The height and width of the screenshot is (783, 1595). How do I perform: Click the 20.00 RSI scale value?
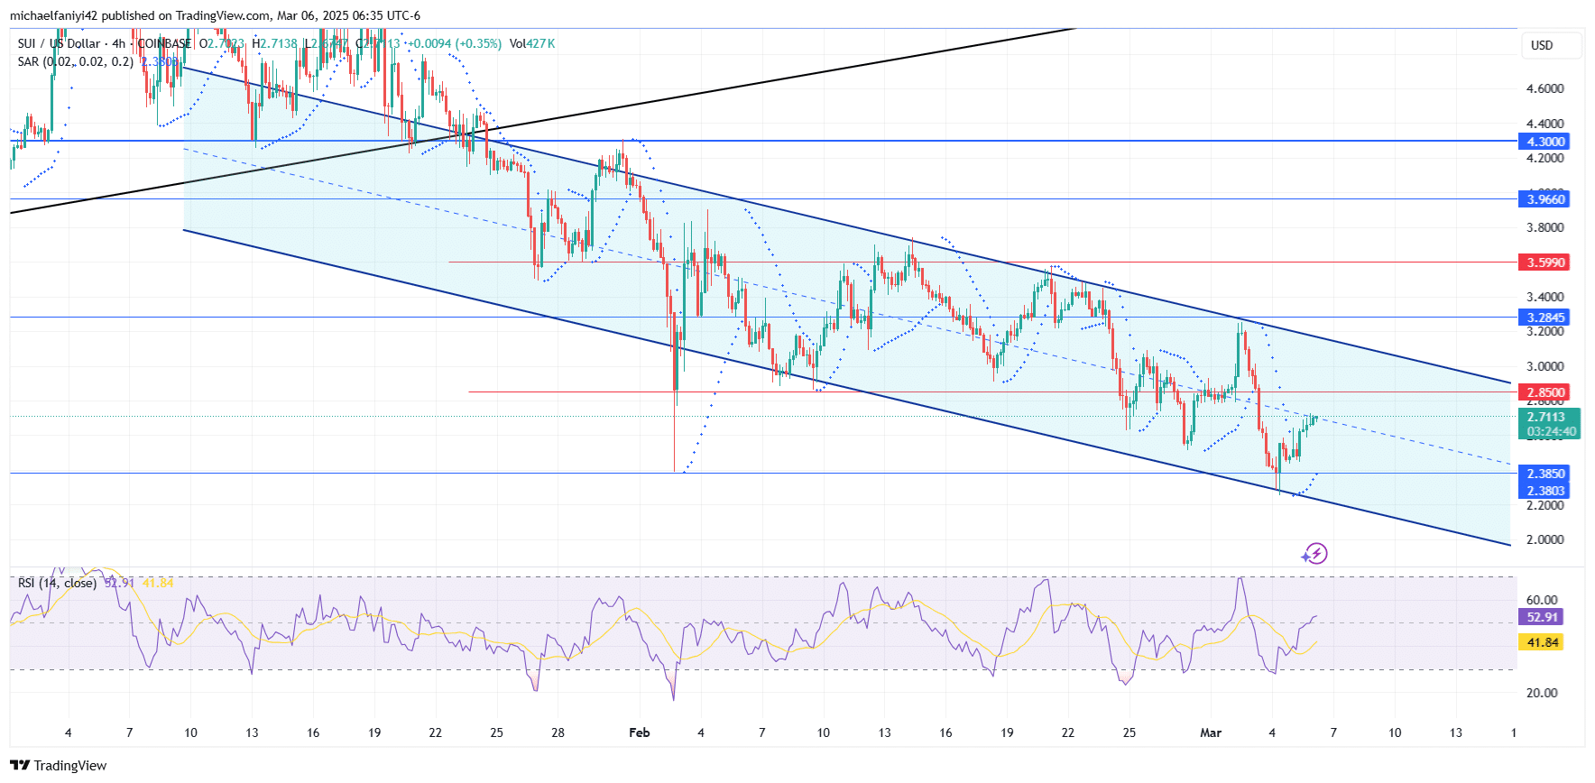(1542, 693)
